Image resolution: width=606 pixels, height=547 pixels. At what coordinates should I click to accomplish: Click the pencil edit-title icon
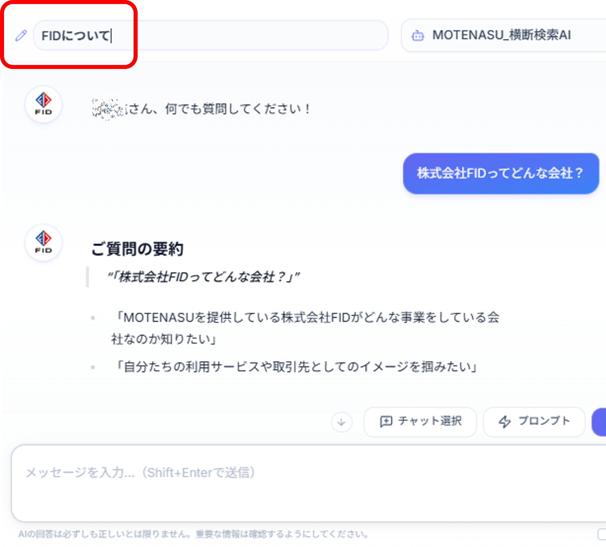21,35
